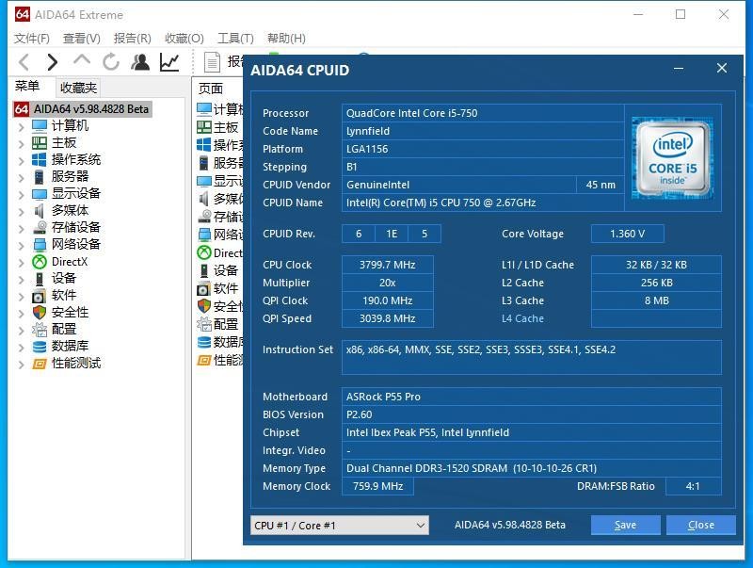Click the Save button
753x568 pixels.
(625, 525)
